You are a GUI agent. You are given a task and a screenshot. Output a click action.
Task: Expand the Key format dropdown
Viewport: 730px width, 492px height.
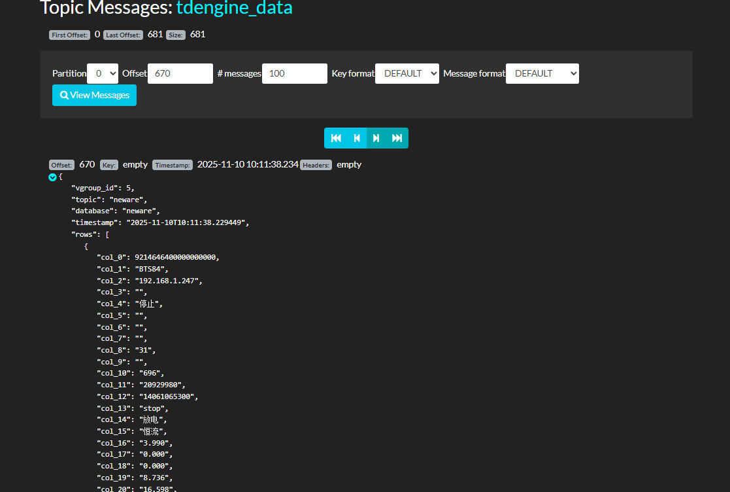click(x=406, y=73)
